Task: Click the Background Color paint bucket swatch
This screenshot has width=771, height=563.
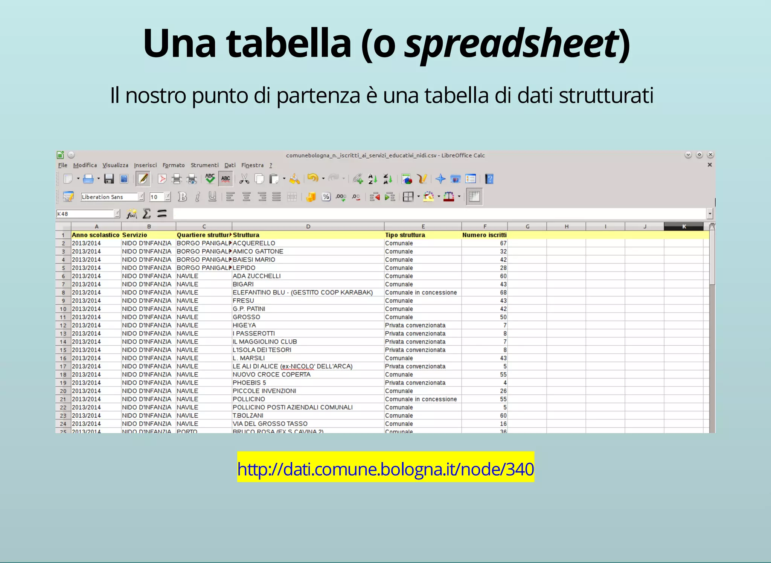Action: click(x=428, y=197)
